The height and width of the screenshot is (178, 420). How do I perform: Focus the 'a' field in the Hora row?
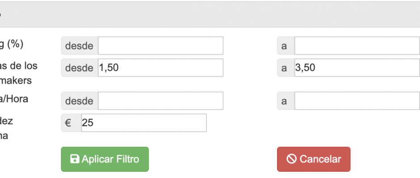coord(357,101)
